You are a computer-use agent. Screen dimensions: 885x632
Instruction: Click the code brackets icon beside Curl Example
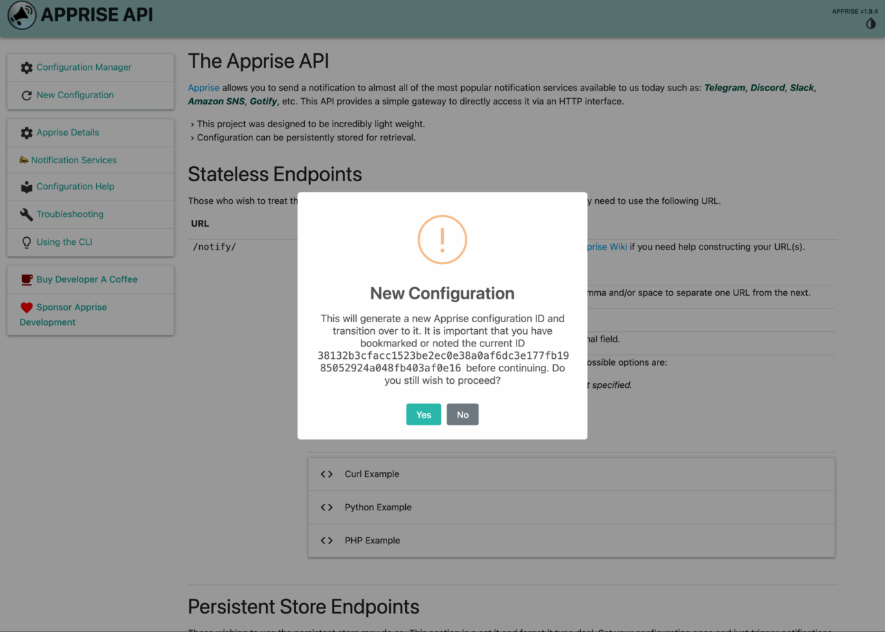pyautogui.click(x=326, y=474)
